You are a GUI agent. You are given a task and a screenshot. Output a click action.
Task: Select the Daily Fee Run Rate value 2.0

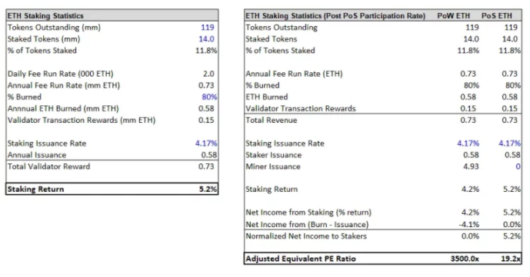coord(208,74)
